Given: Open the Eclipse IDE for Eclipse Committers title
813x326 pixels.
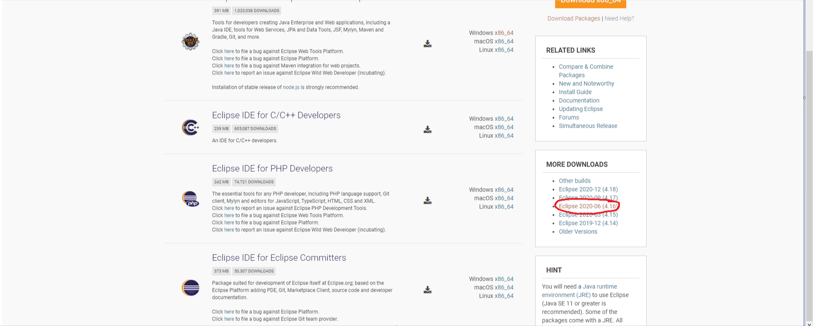Looking at the screenshot, I should pos(279,258).
